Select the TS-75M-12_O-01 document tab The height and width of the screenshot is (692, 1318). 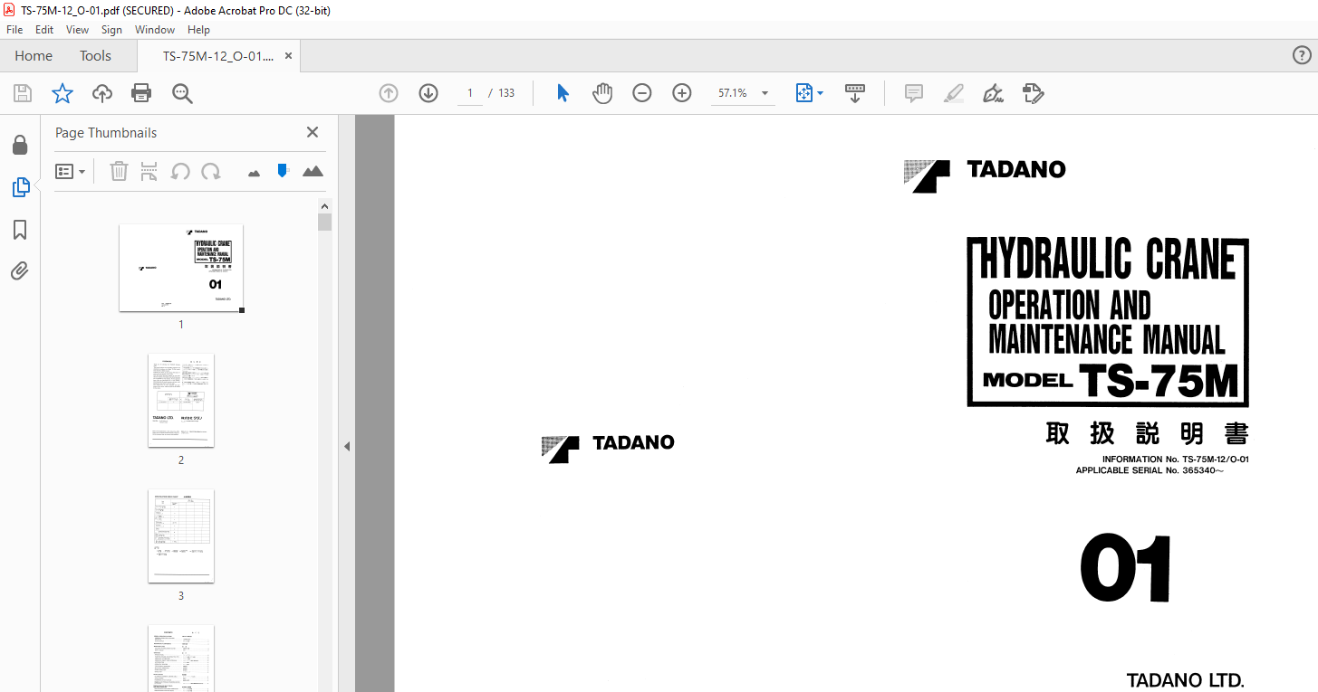(217, 56)
